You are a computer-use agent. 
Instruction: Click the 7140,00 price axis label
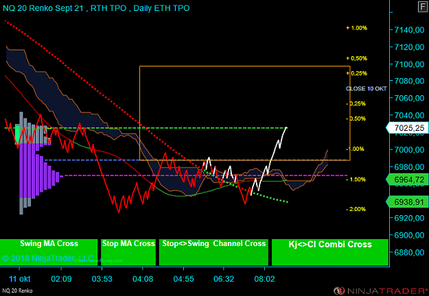coord(409,29)
